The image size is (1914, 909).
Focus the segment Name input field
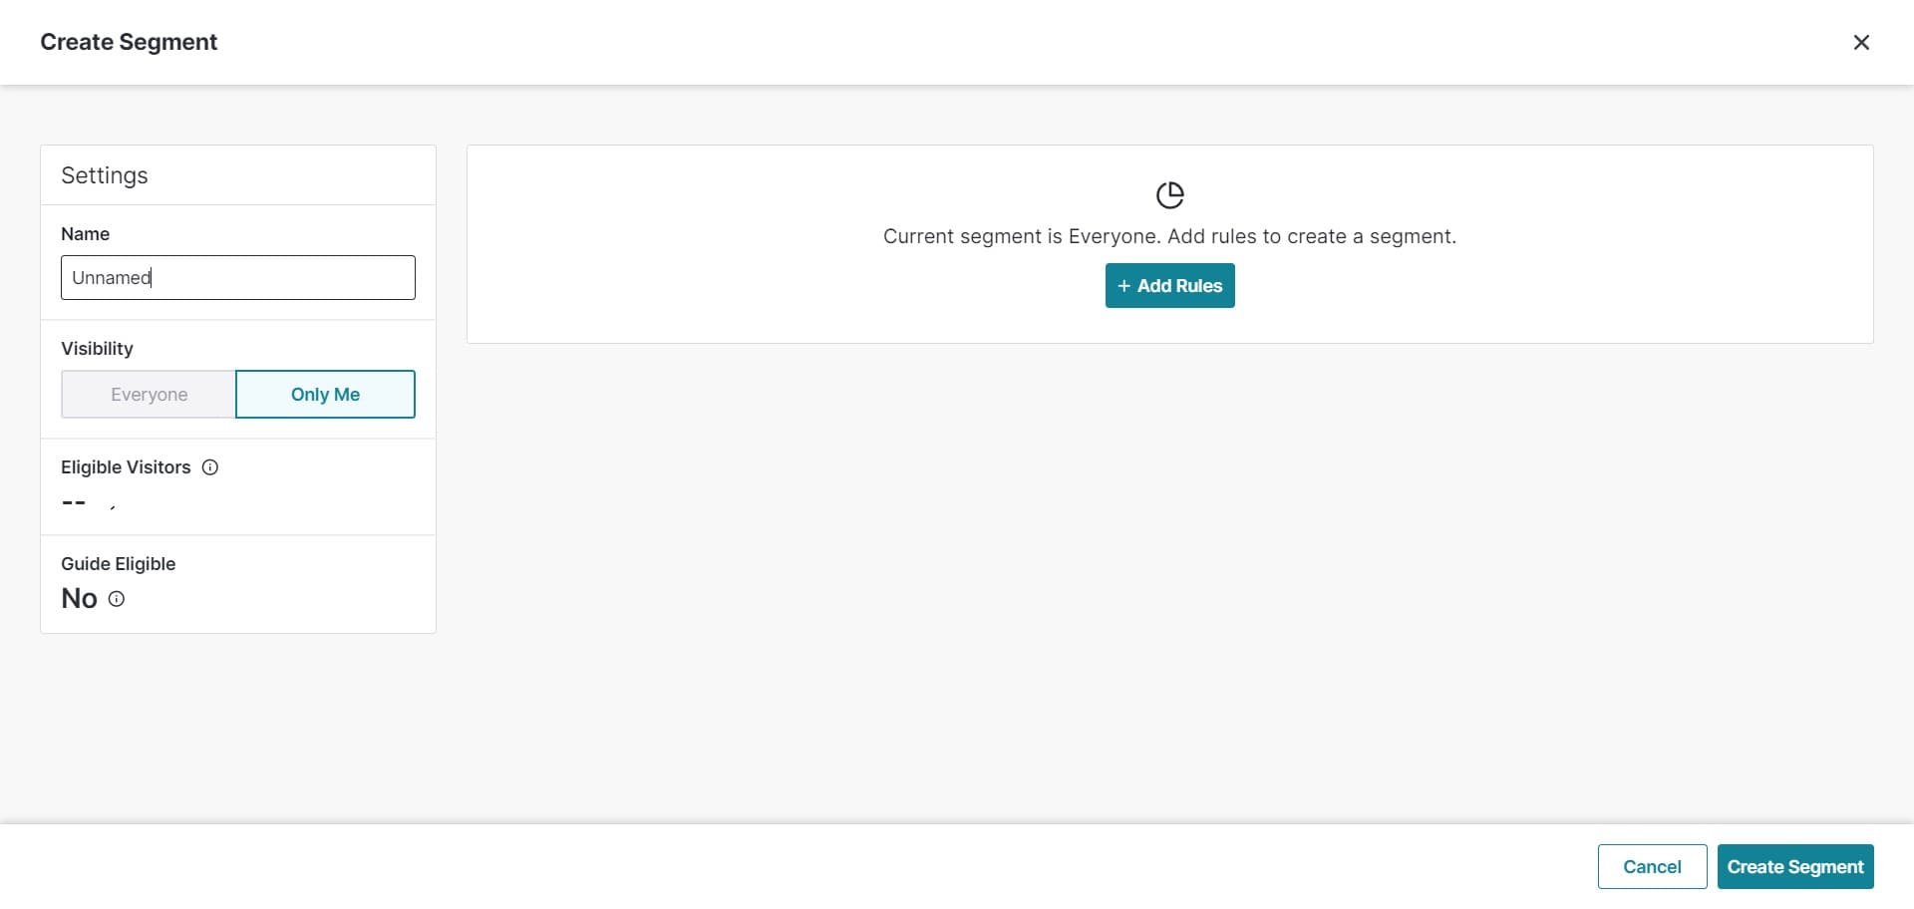coord(237,277)
